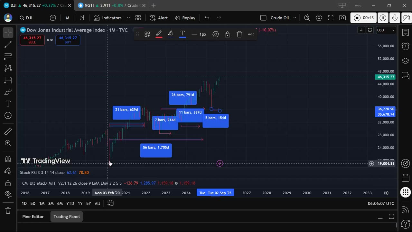Image resolution: width=412 pixels, height=232 pixels.
Task: Open the Fibonacci and Gann tools
Action: pos(8,57)
